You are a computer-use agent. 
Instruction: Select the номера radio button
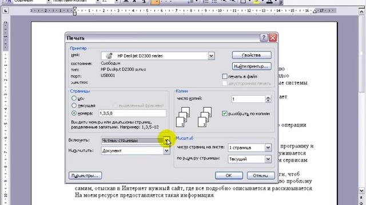pyautogui.click(x=74, y=113)
